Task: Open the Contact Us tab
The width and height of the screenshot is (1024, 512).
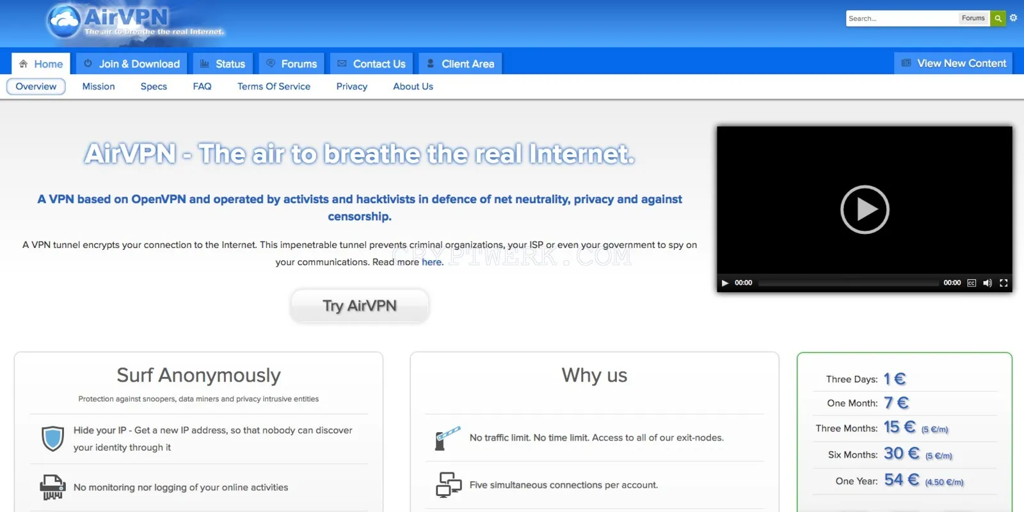Action: click(x=371, y=64)
